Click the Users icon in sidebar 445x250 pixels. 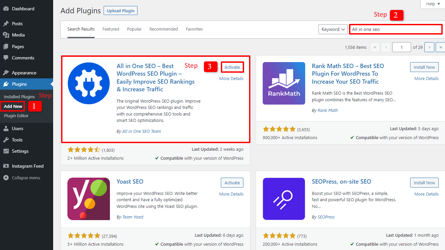[6, 128]
